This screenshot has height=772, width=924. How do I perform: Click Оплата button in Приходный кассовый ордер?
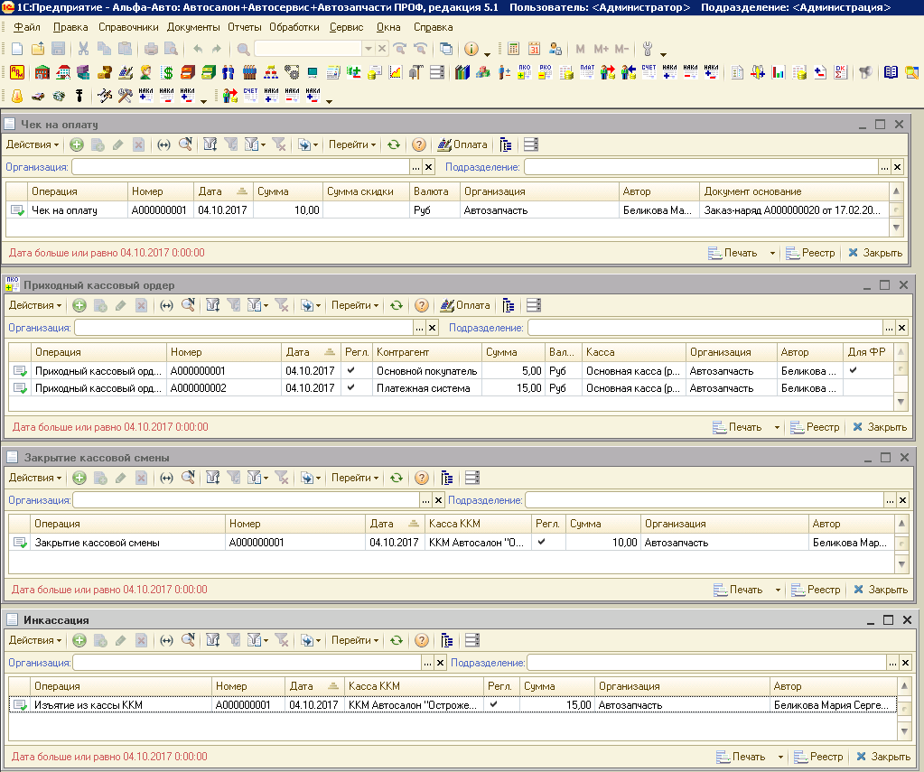tap(465, 305)
